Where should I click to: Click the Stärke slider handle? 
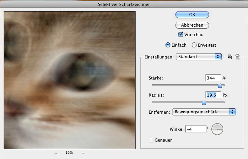pyautogui.click(x=220, y=85)
